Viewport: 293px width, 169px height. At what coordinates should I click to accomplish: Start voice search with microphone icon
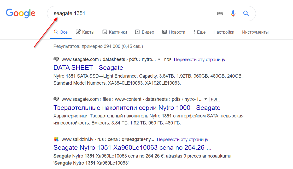(x=233, y=14)
